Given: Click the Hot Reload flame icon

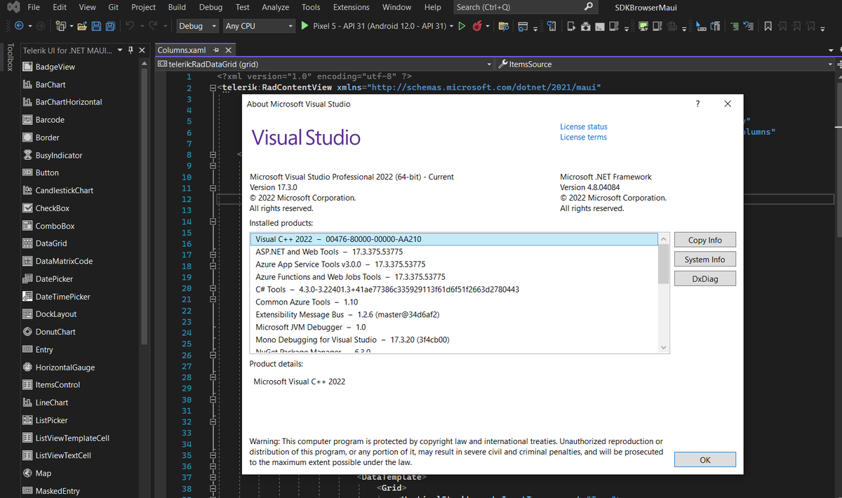Looking at the screenshot, I should [x=478, y=26].
